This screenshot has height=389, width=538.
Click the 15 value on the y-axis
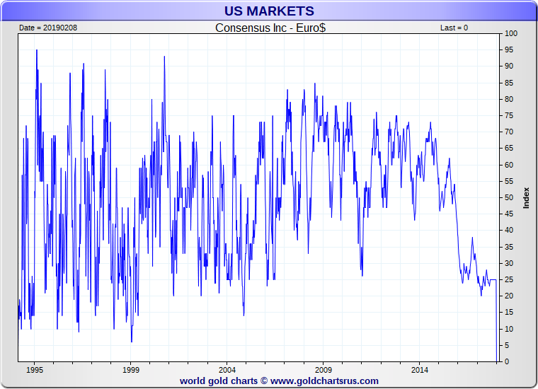point(509,312)
